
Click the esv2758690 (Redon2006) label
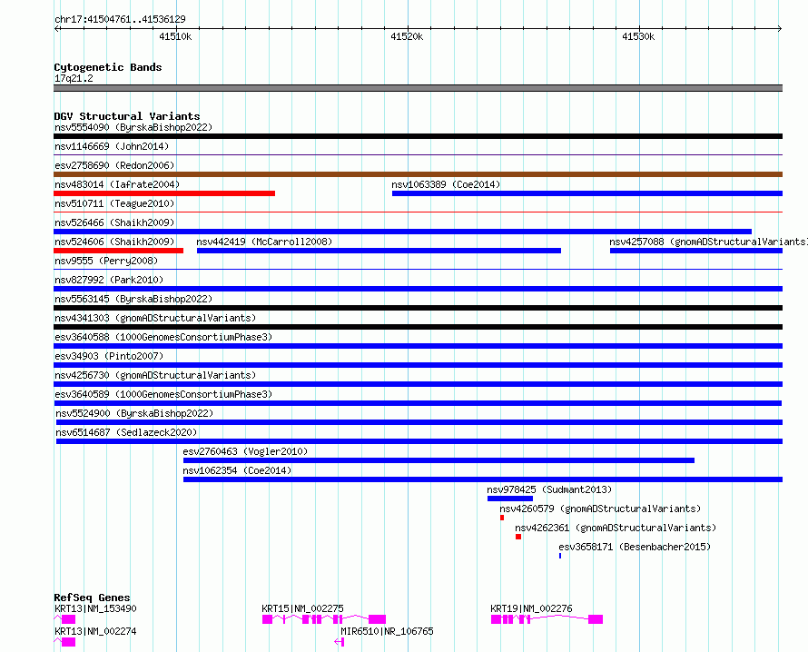pyautogui.click(x=114, y=165)
